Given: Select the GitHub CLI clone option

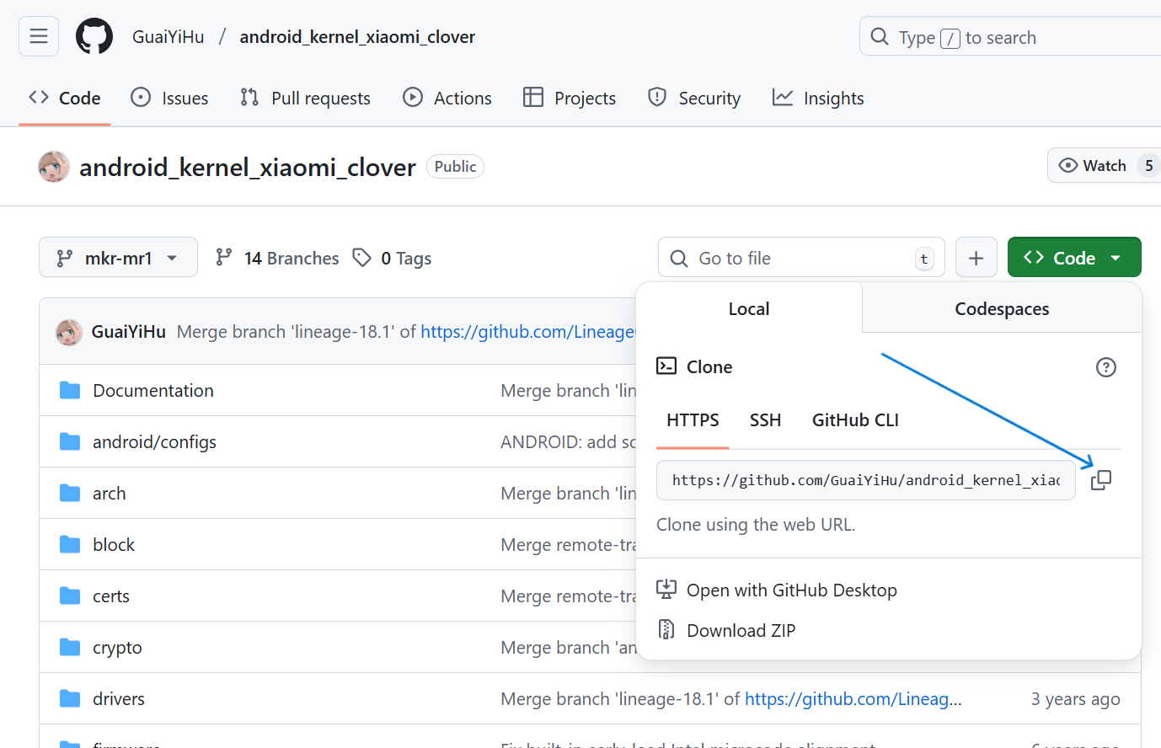Looking at the screenshot, I should [854, 420].
